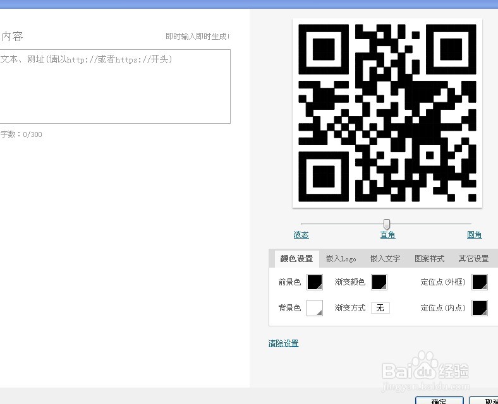This screenshot has width=498, height=404.
Task: Click the corner style slider handle
Action: (x=387, y=224)
